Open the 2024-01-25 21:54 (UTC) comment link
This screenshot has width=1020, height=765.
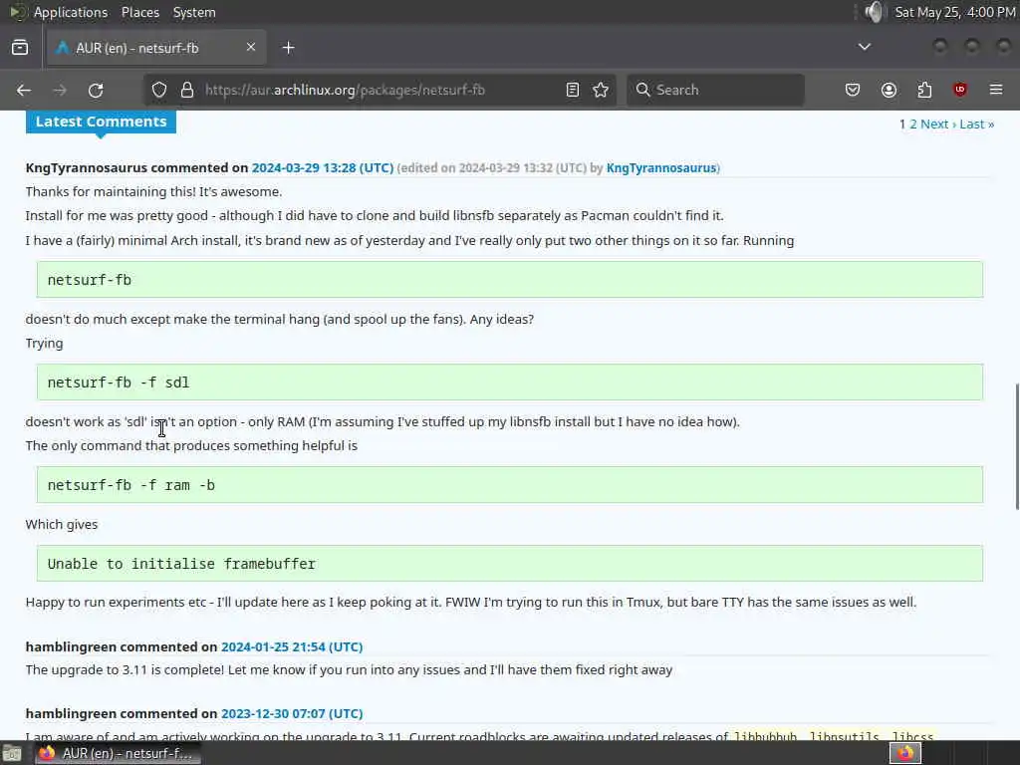(x=292, y=646)
